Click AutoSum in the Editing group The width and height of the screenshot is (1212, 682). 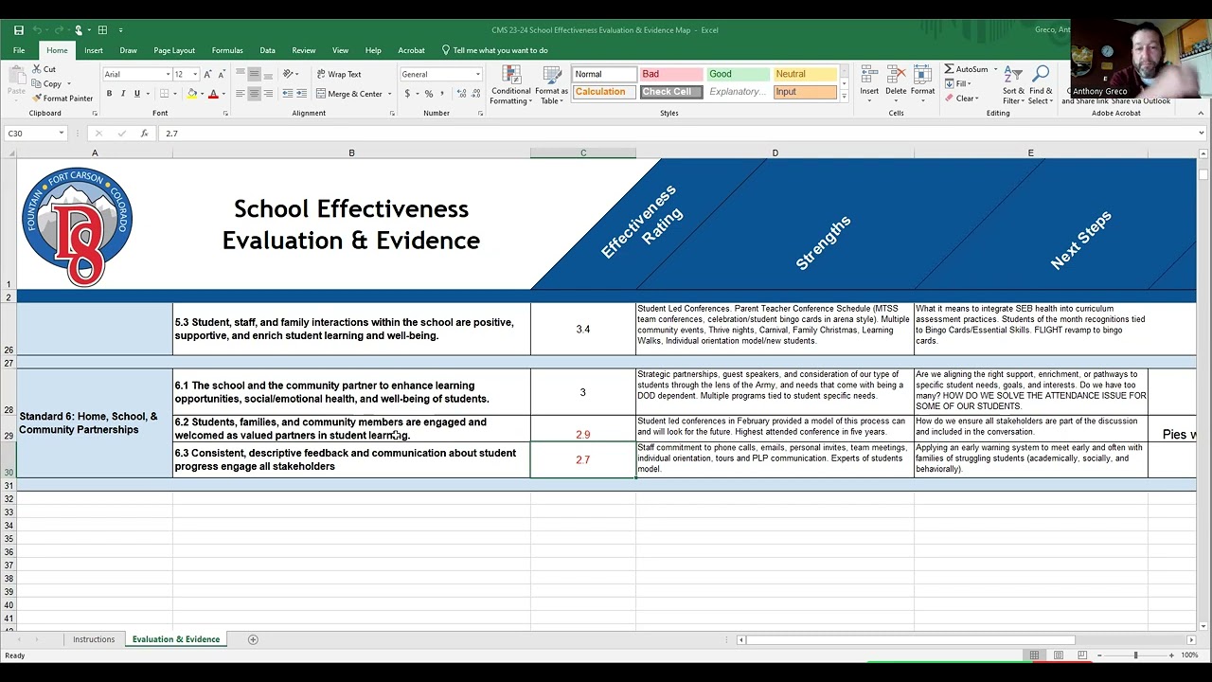pyautogui.click(x=967, y=69)
